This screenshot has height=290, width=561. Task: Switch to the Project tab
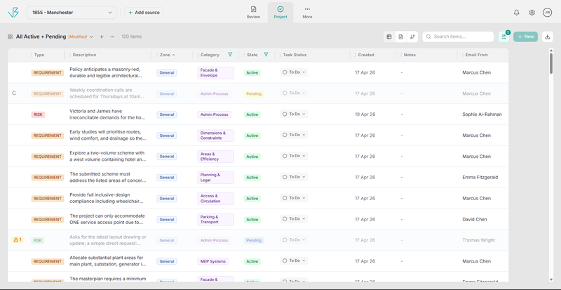pyautogui.click(x=280, y=13)
